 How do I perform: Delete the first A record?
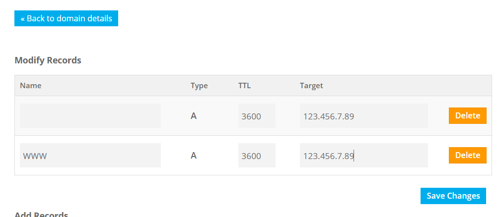point(467,116)
